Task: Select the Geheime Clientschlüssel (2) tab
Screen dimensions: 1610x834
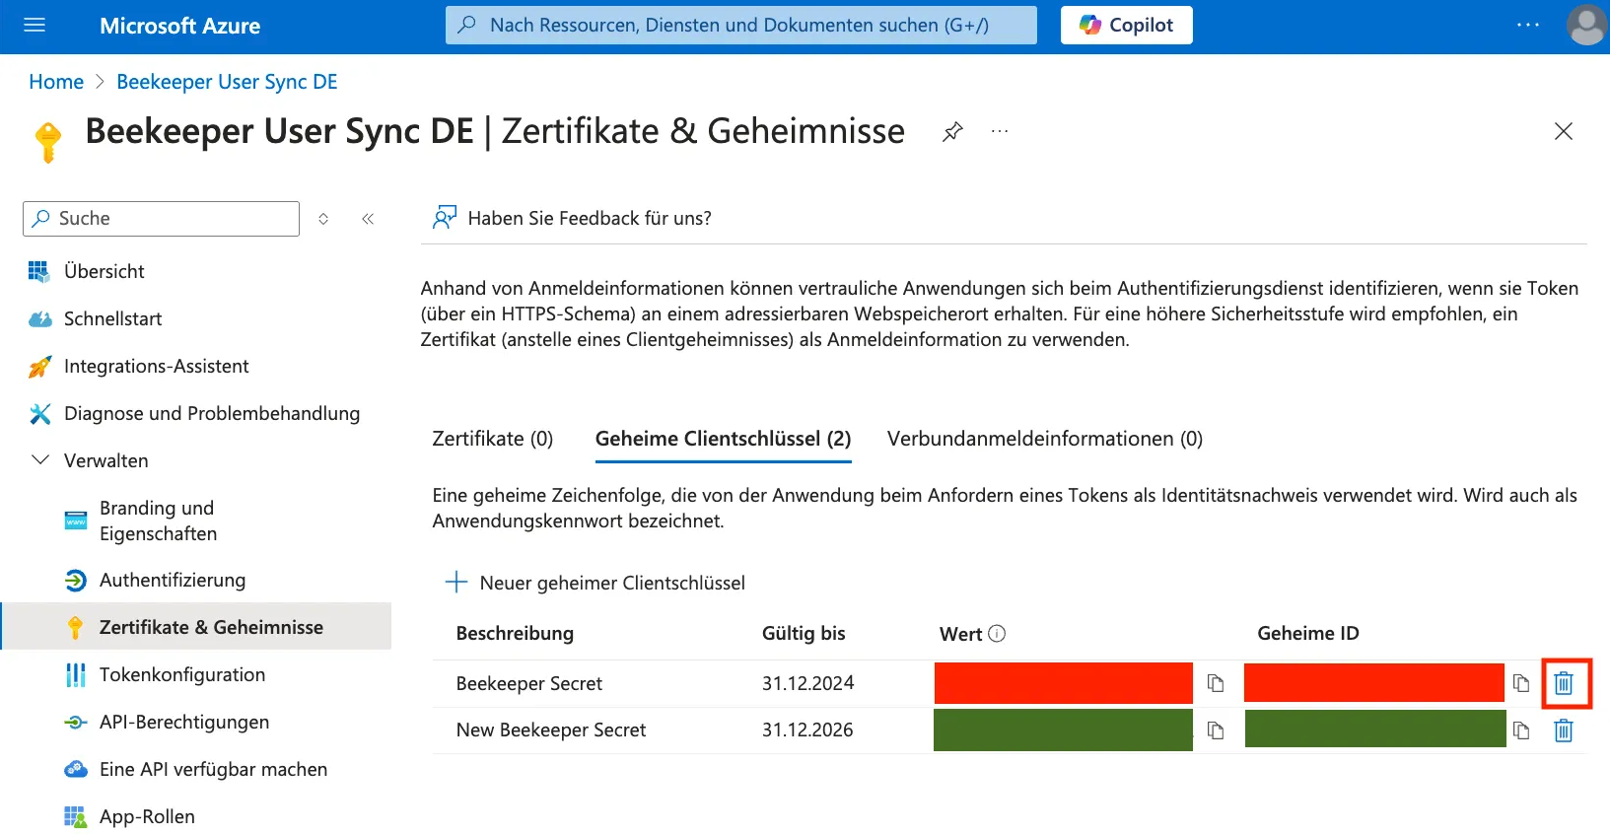Action: click(723, 439)
